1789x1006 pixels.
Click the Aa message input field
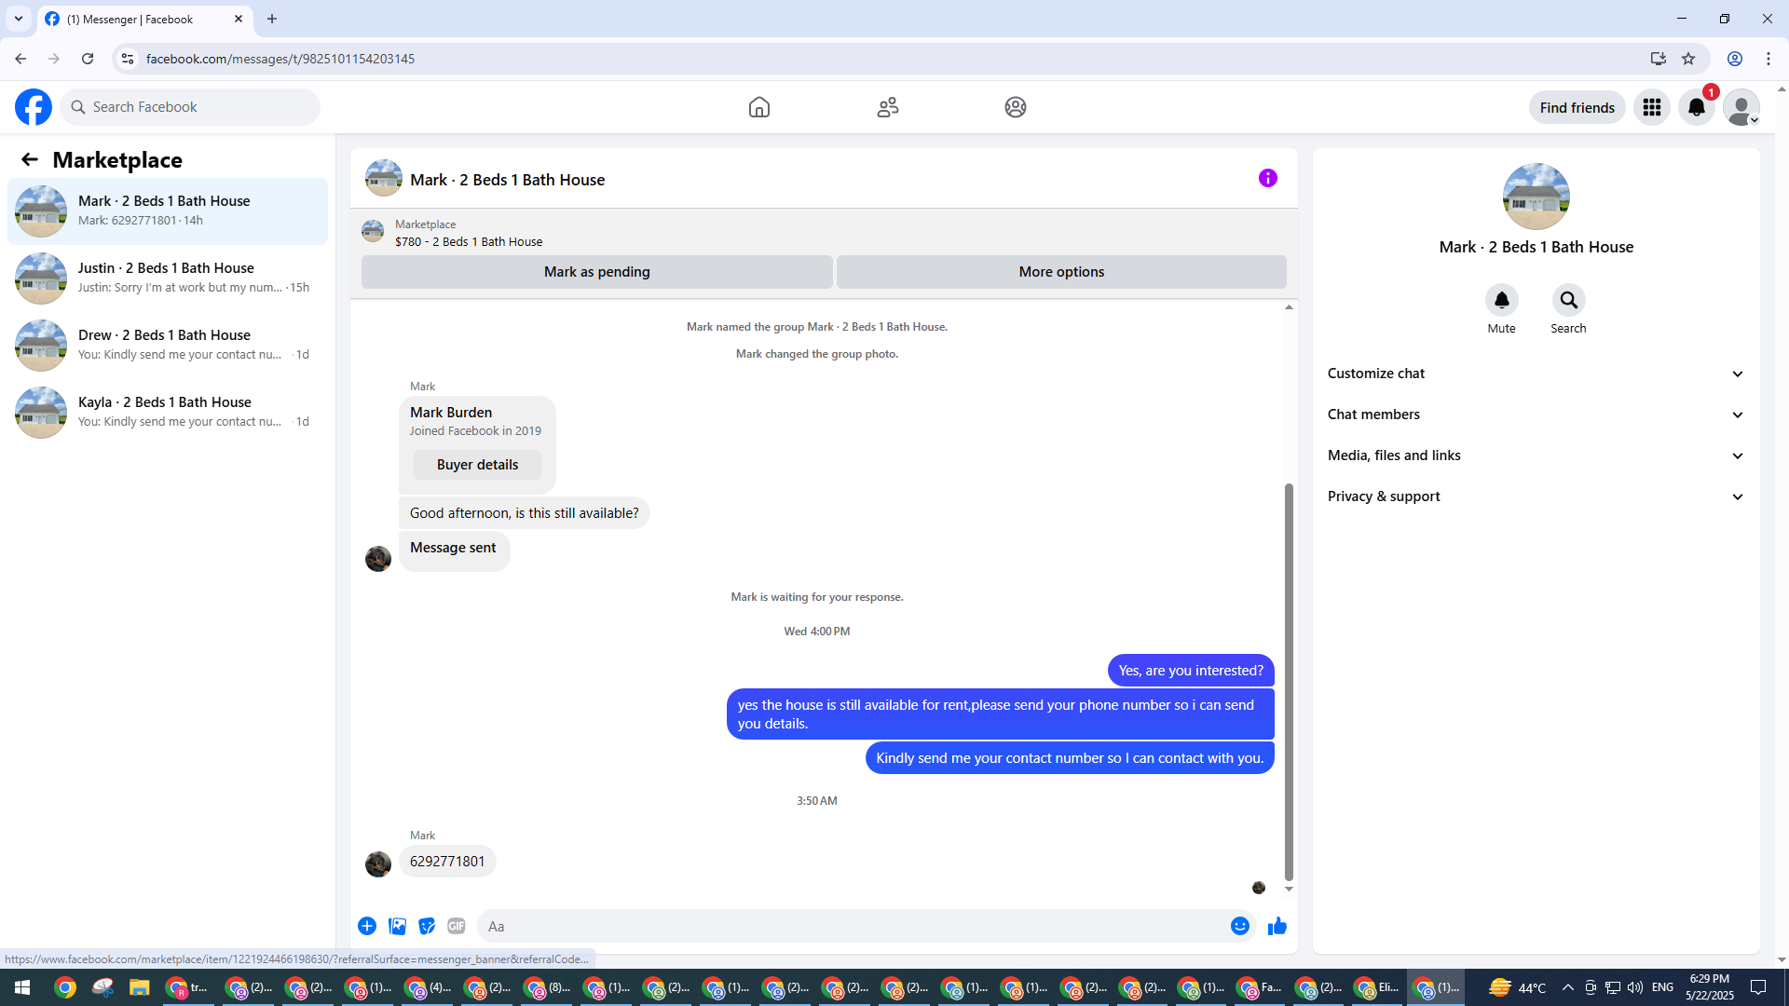pos(853,926)
